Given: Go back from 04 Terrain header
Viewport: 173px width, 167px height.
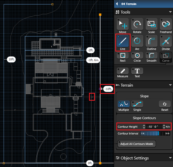Looking at the screenshot, I should click(x=117, y=4).
